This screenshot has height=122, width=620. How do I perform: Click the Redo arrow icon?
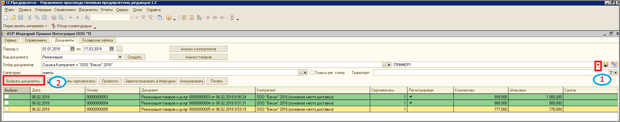point(77,18)
